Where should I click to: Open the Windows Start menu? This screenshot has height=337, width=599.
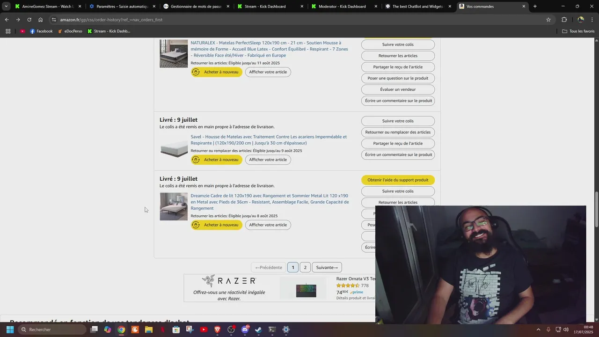(x=10, y=330)
